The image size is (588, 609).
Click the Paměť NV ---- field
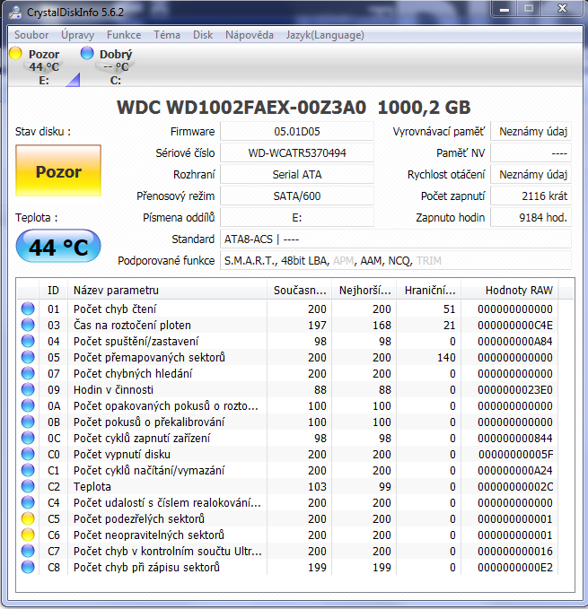tap(531, 152)
